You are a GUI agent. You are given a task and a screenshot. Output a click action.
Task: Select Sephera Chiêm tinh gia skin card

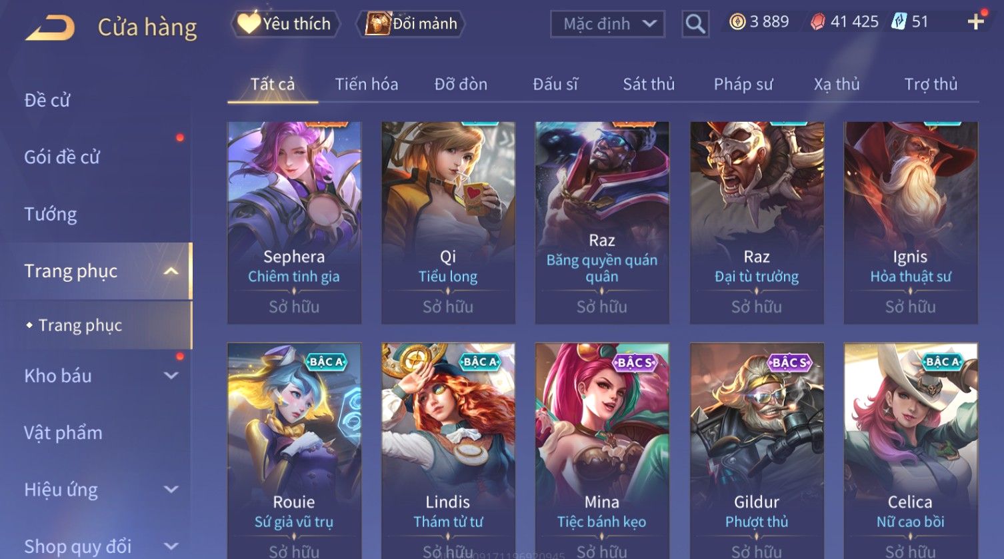294,223
